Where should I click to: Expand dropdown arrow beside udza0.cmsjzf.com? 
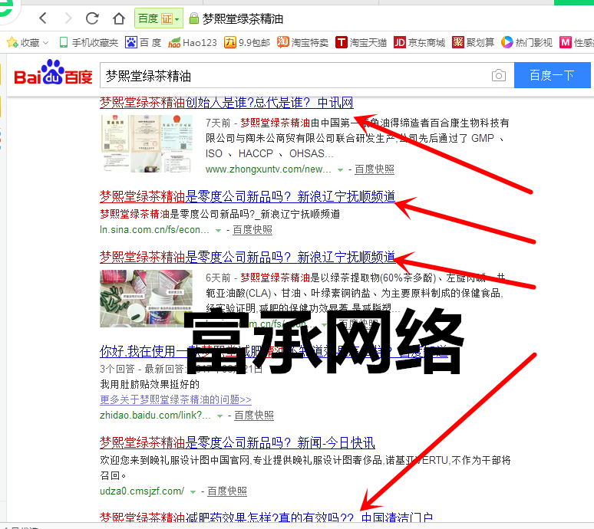[193, 492]
